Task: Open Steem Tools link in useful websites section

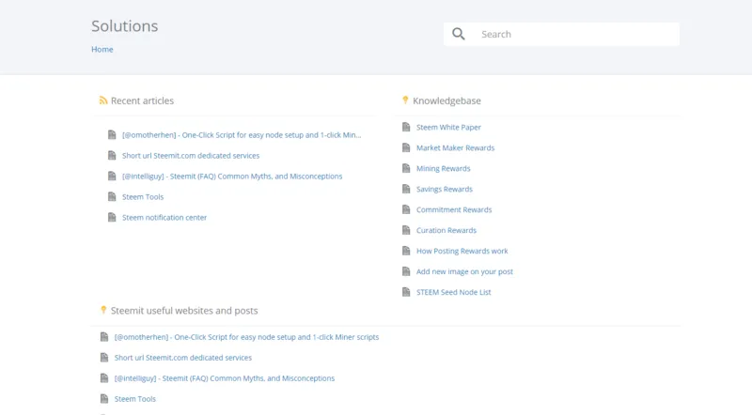Action: point(135,399)
